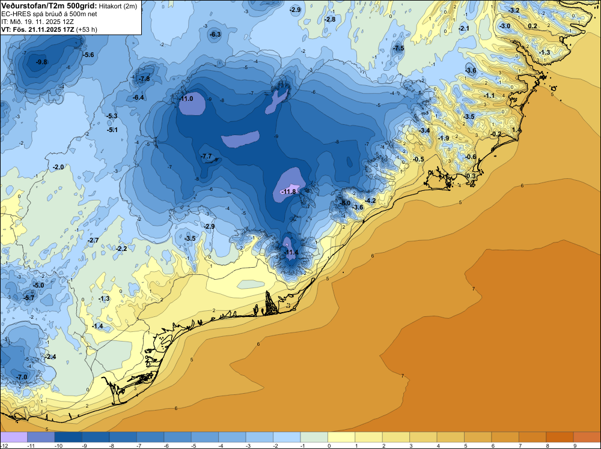This screenshot has height=449, width=601.
Task: Click the '(+53 h)' forecast offset
Action: (x=87, y=29)
